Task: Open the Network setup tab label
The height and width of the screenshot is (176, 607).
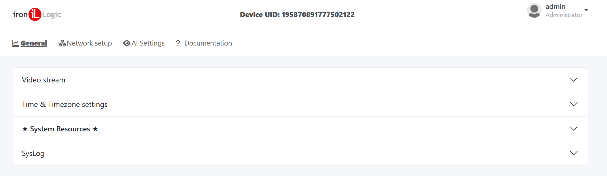Action: click(89, 43)
